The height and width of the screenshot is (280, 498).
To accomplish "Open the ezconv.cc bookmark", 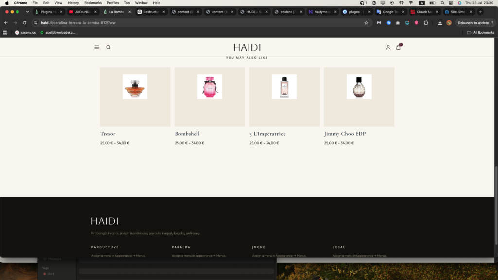I will coord(25,33).
